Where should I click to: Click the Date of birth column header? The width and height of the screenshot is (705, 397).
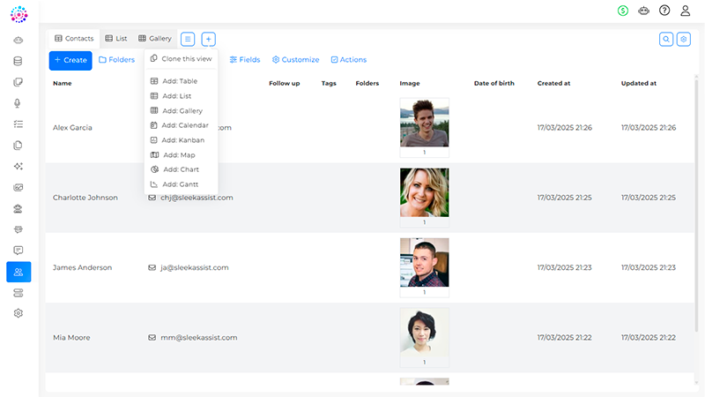[x=494, y=83]
